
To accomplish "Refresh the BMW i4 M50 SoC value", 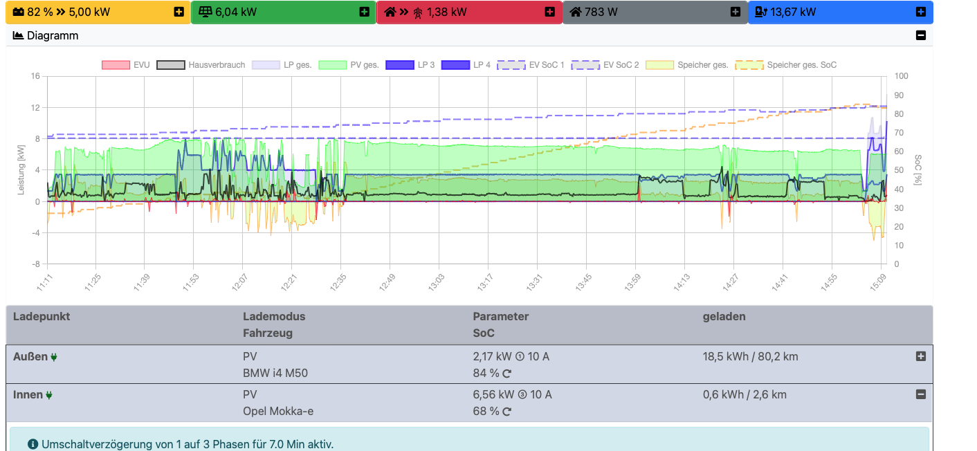I will tap(507, 374).
